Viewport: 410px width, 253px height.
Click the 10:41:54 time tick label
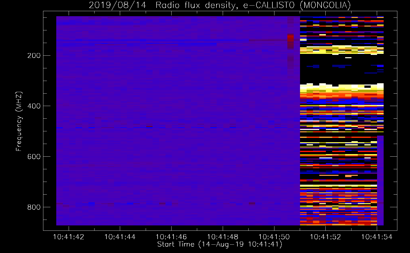pyautogui.click(x=377, y=237)
